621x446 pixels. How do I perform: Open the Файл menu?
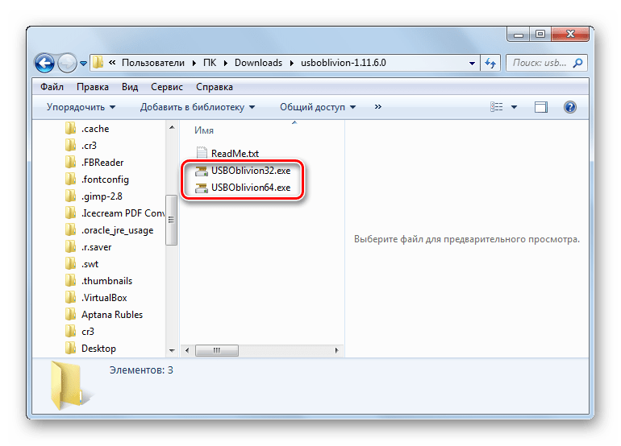[52, 87]
